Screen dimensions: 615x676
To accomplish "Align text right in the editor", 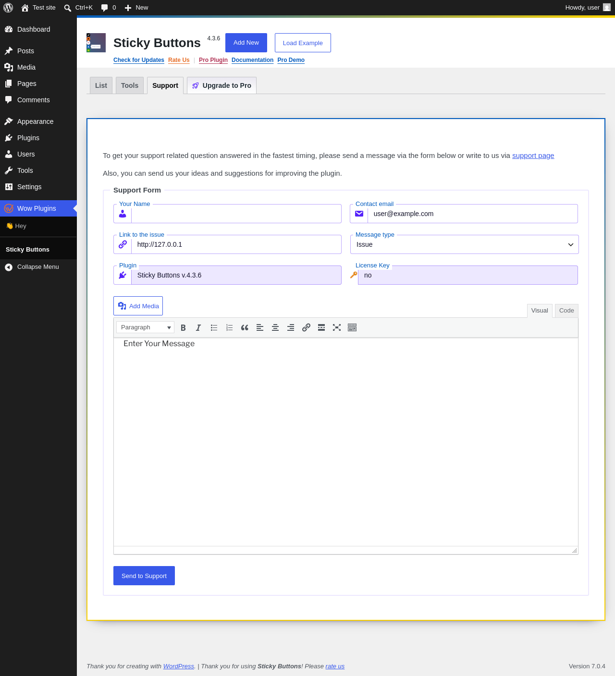I will (291, 327).
